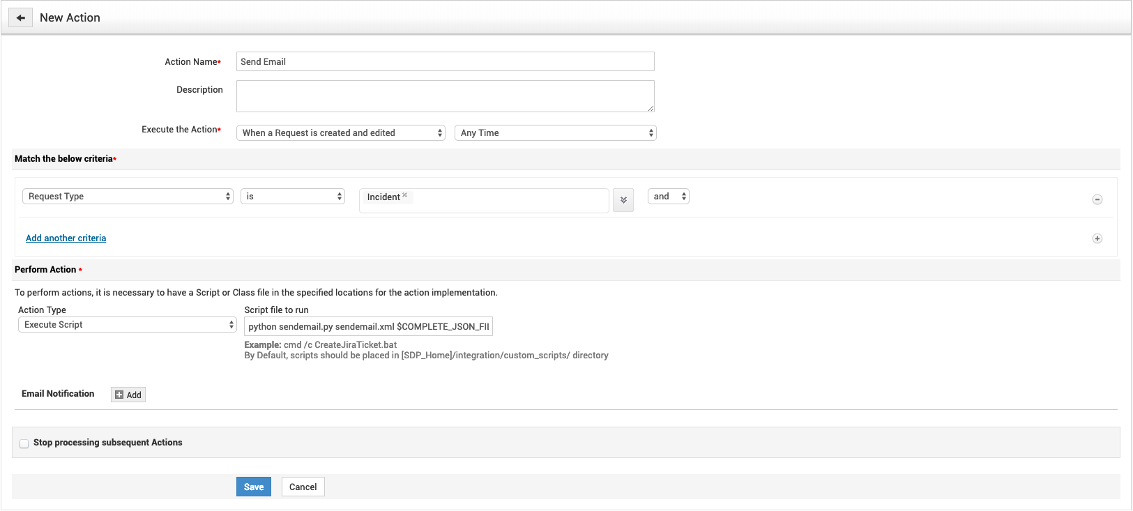Viewport: 1133px width, 511px height.
Task: Remove the Incident tag with its x
Action: point(405,195)
